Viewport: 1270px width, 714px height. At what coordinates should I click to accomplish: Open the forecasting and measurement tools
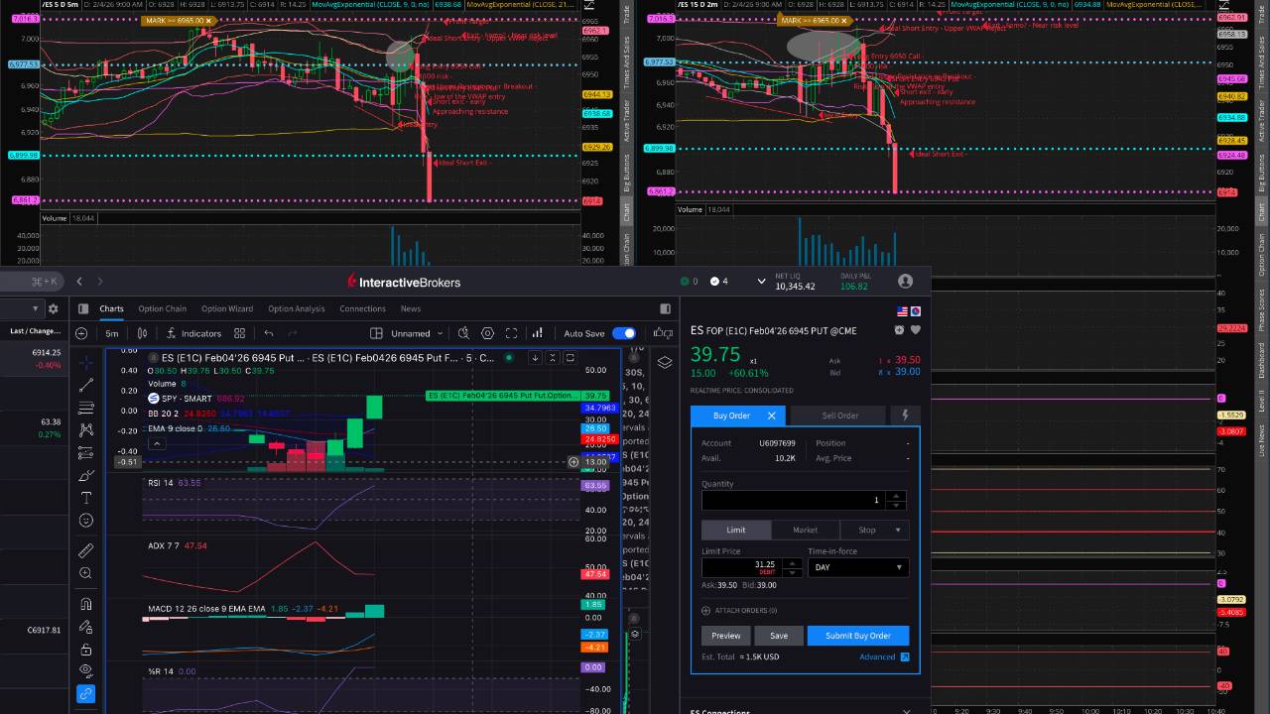86,453
